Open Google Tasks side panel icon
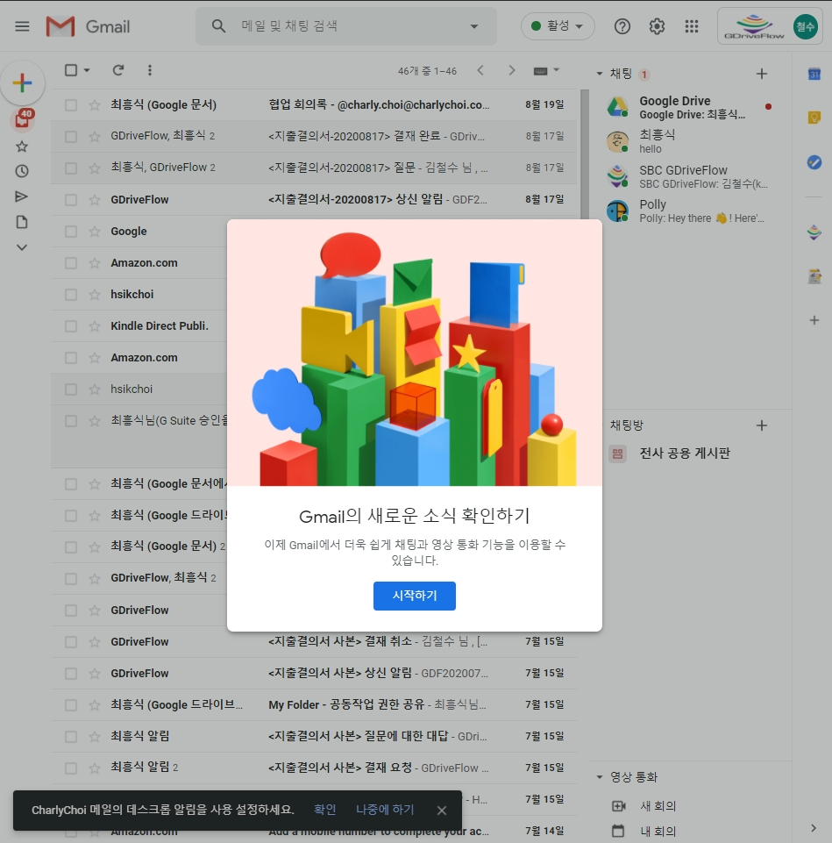The image size is (832, 843). (x=814, y=161)
